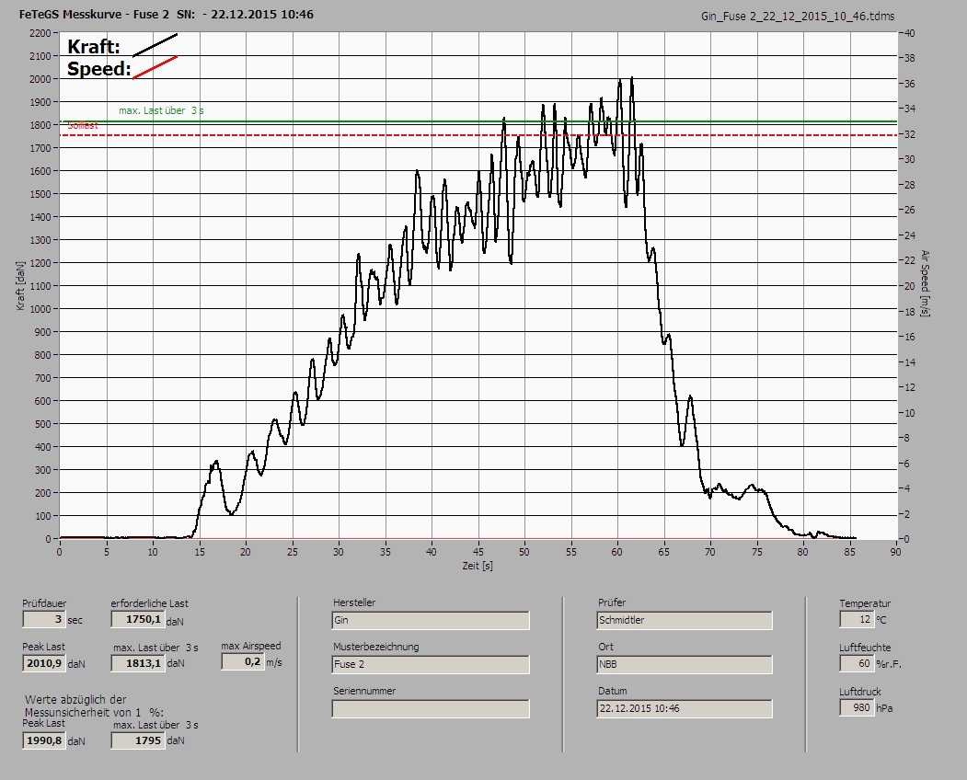Click the file name Gin_Fuse 2_22_12_2015_10_46.tdms

(x=798, y=16)
